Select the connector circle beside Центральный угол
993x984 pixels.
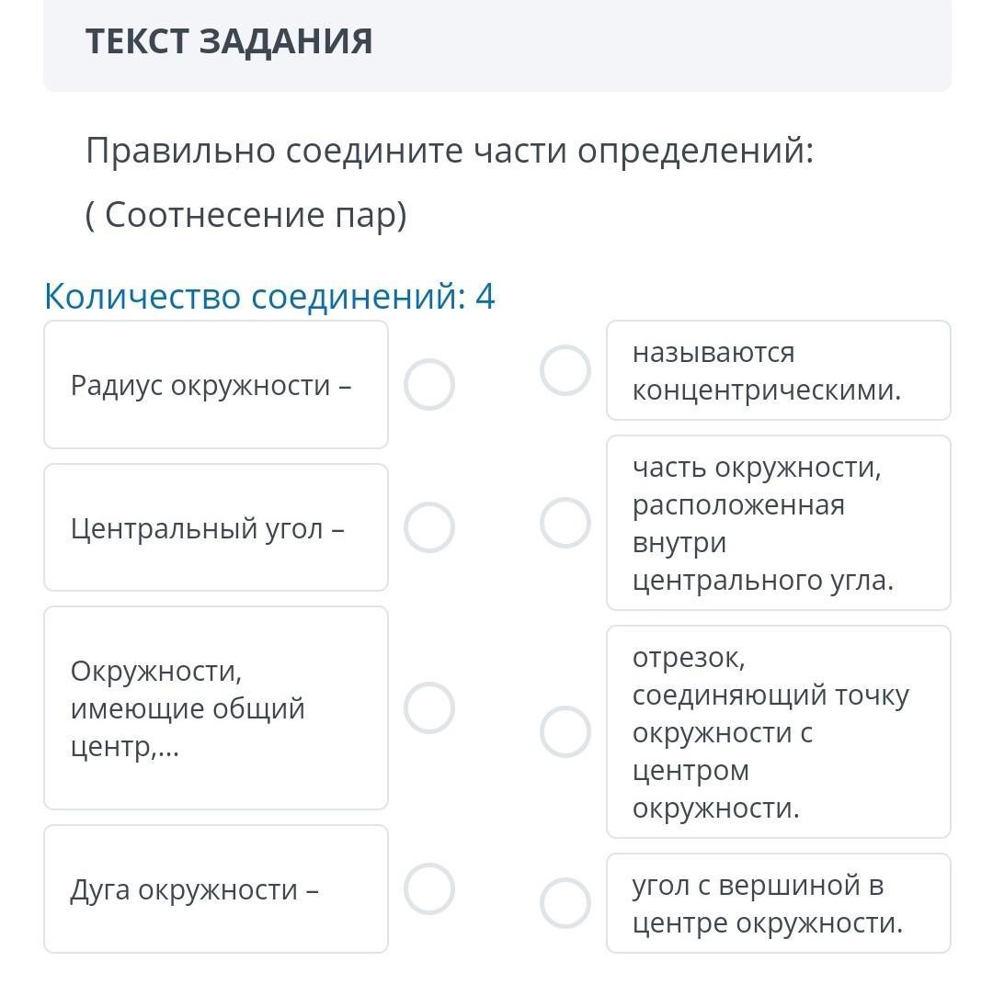pyautogui.click(x=428, y=527)
